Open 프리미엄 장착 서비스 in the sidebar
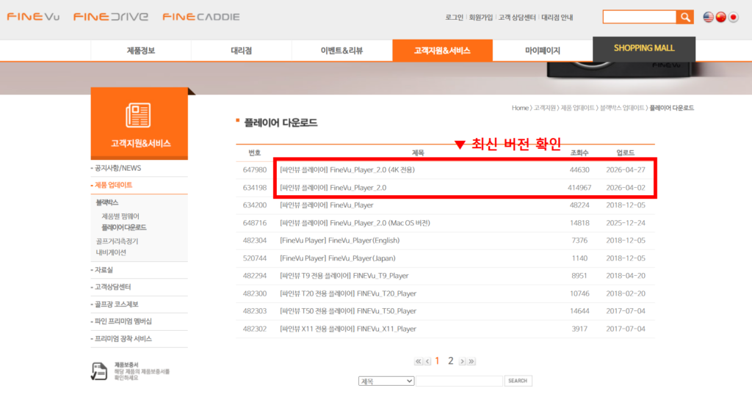Image resolution: width=752 pixels, height=399 pixels. (x=123, y=339)
